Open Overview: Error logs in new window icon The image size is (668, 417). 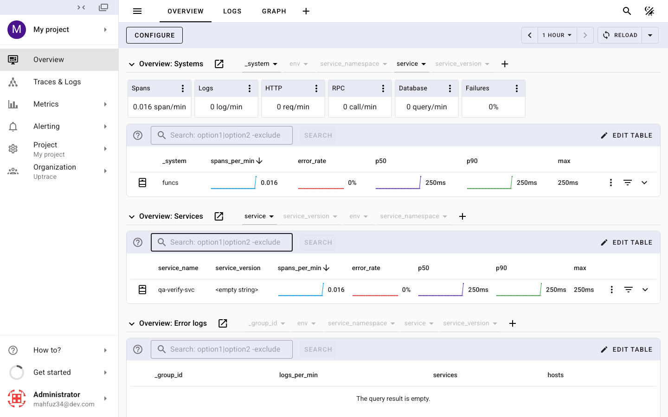point(223,323)
